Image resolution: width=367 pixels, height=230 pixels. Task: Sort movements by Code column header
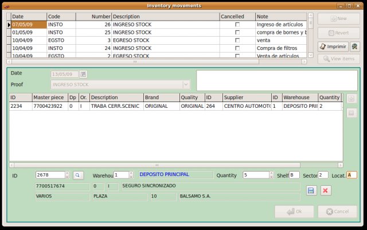(x=61, y=17)
